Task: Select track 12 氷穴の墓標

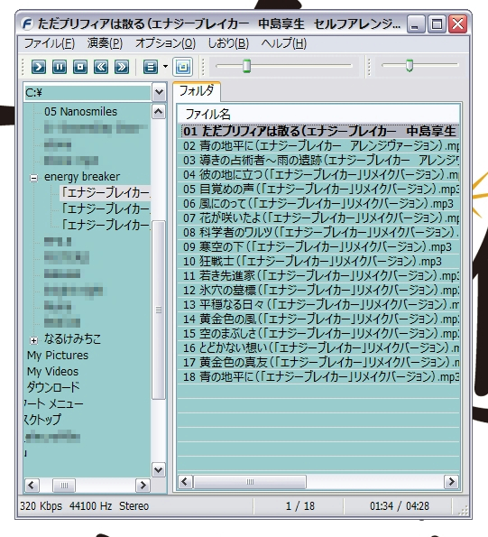Action: pyautogui.click(x=318, y=291)
